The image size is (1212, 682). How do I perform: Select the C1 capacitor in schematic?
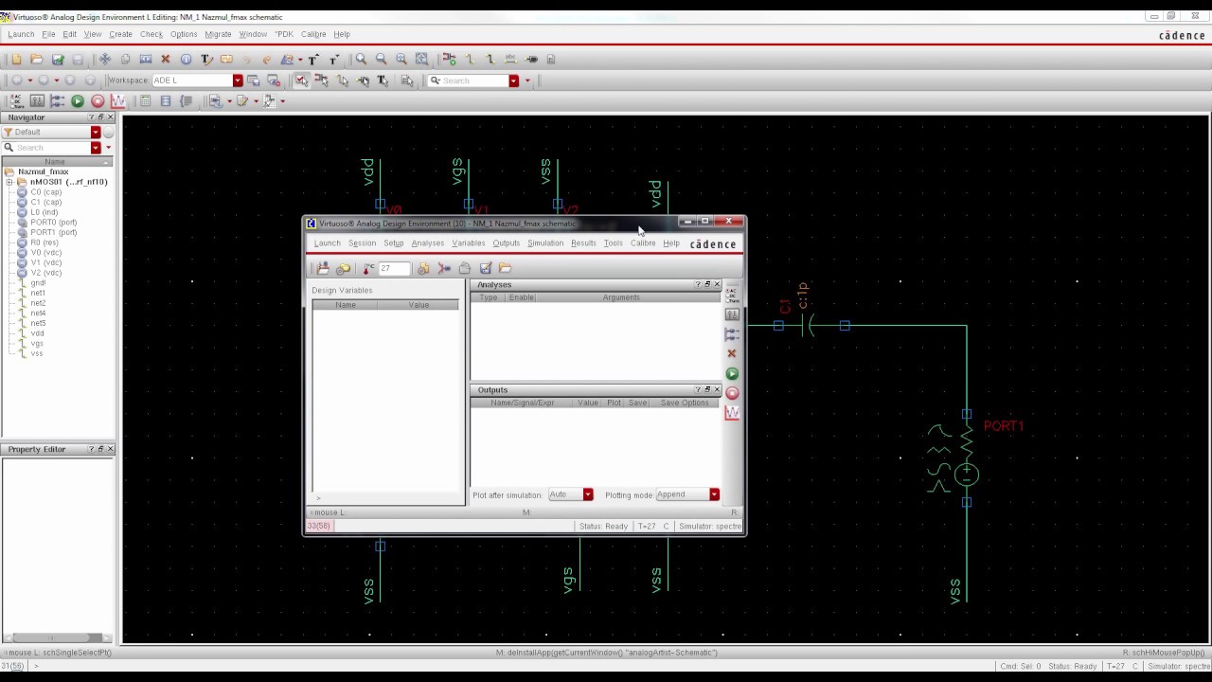point(808,325)
